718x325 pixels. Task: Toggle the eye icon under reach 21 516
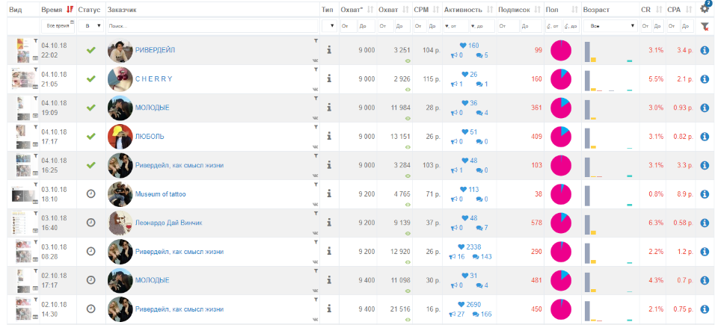(x=408, y=320)
